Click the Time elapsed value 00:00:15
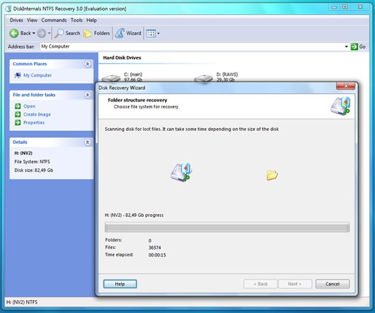Screen dimensions: 375x313 click(x=157, y=255)
